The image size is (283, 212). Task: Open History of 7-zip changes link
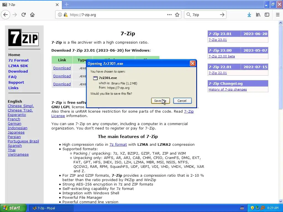pos(228,90)
